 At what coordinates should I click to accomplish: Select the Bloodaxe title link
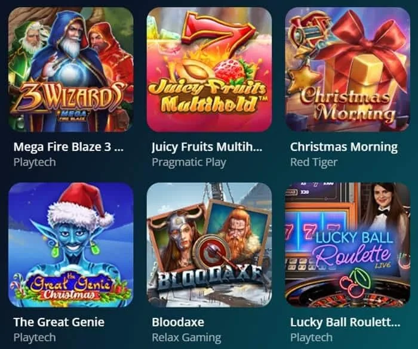pyautogui.click(x=178, y=322)
